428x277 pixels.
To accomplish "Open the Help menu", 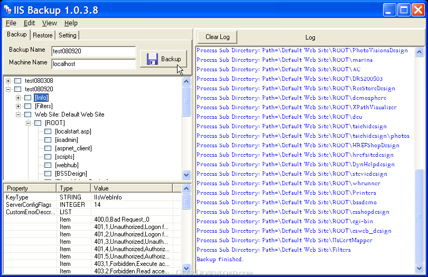I will pos(71,23).
